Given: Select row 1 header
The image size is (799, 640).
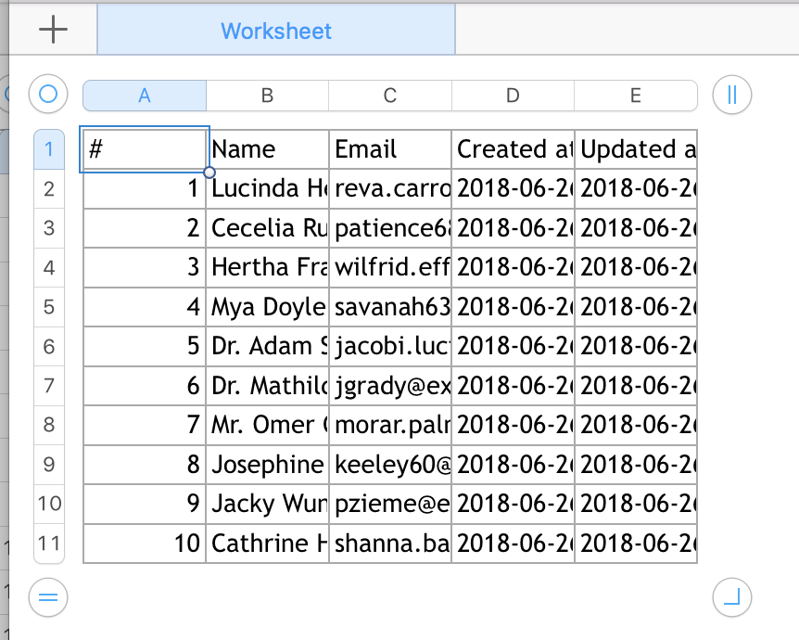Looking at the screenshot, I should (x=49, y=149).
